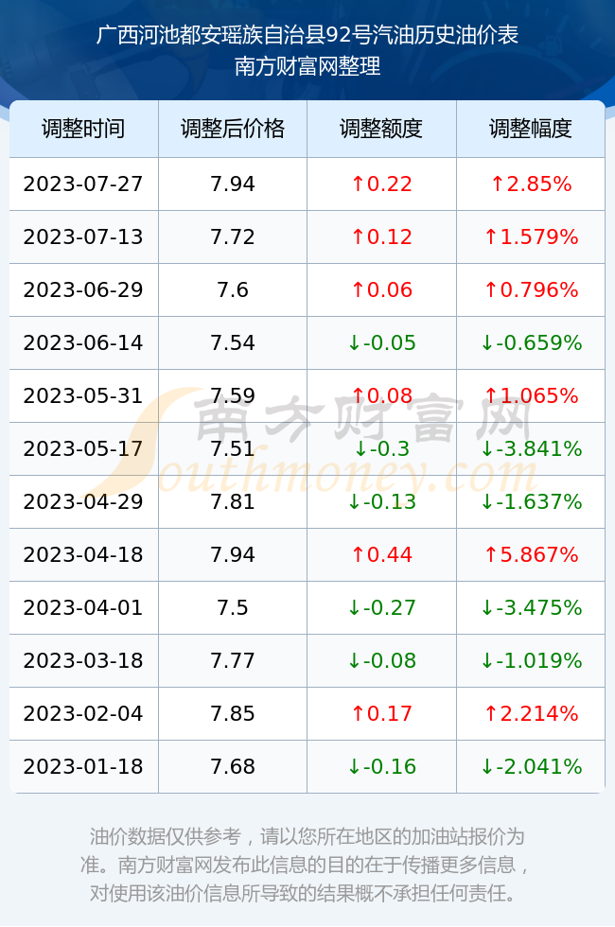Image resolution: width=615 pixels, height=927 pixels.
Task: Click the 2023-05-31 date cell
Action: click(x=83, y=395)
